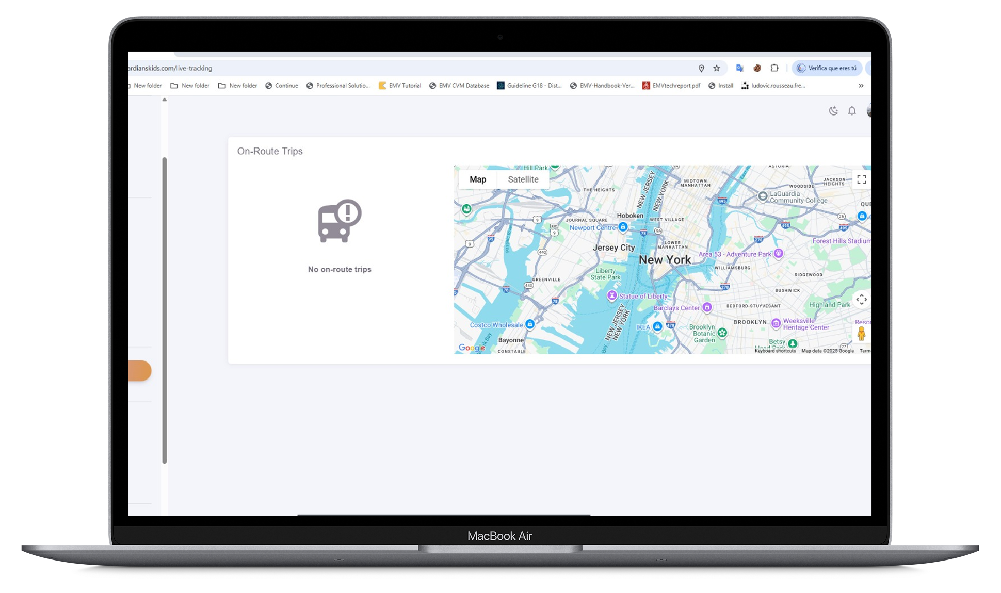Open the cookie extension icon
1001x593 pixels.
click(x=757, y=68)
